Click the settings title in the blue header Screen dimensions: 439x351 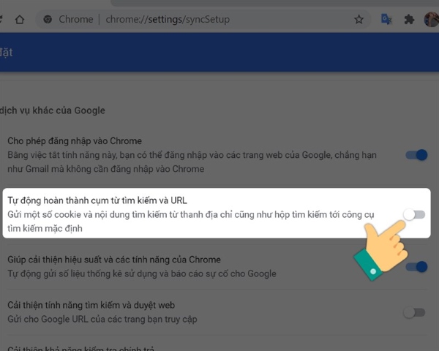pyautogui.click(x=6, y=53)
